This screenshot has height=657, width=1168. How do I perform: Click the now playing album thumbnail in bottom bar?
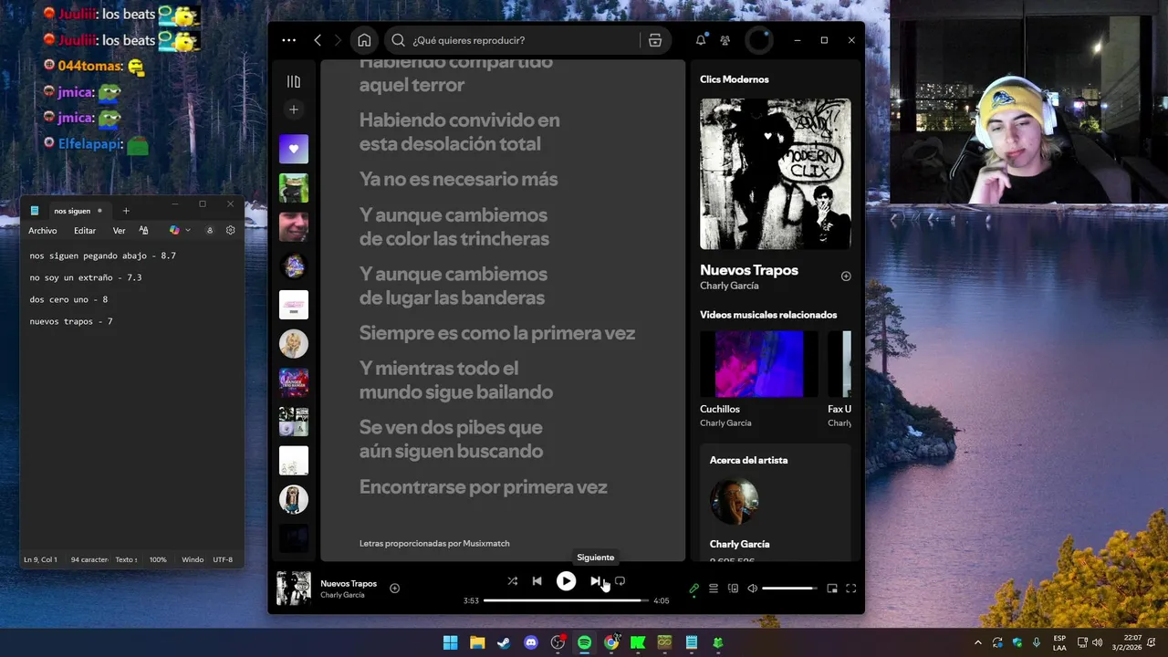click(x=294, y=589)
